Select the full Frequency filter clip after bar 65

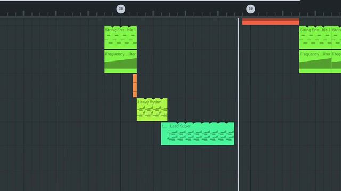click(x=315, y=62)
